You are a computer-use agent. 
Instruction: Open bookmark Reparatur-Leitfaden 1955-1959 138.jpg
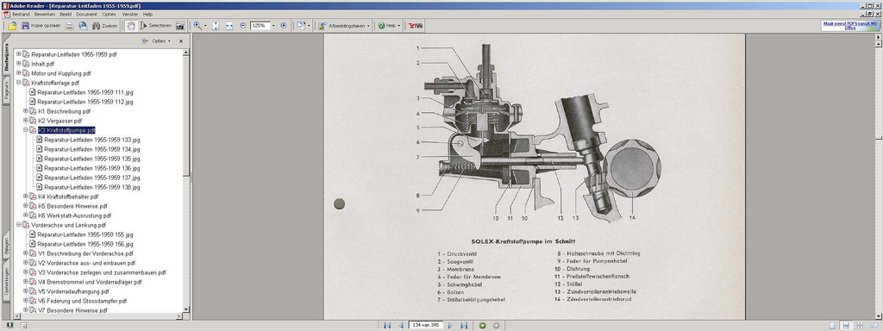click(x=91, y=187)
